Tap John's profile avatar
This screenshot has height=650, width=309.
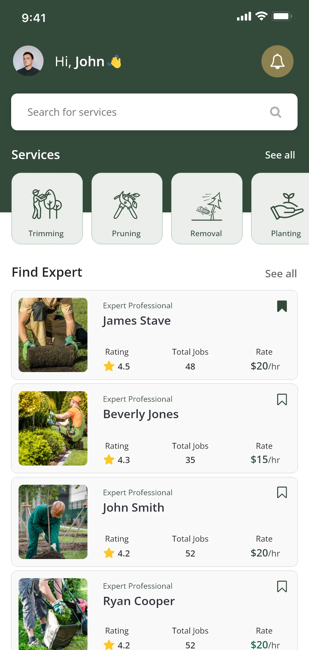(28, 61)
